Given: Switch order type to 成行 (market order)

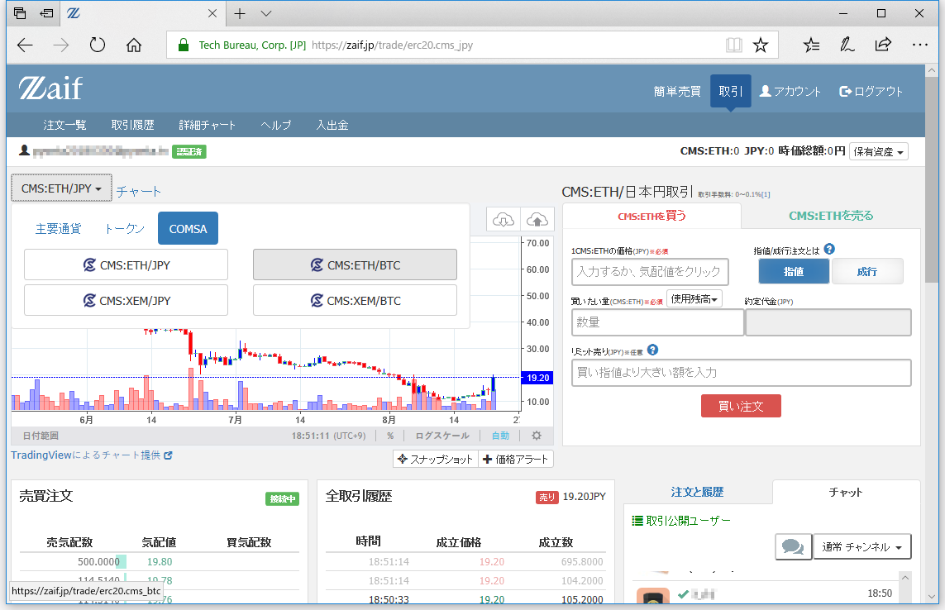Looking at the screenshot, I should point(867,270).
